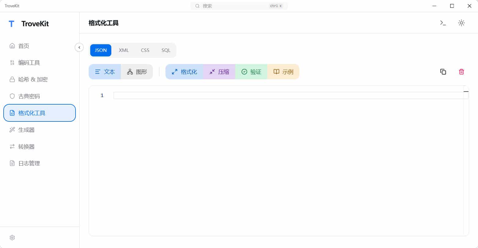Open the terminal panel icon
This screenshot has height=248, width=478.
point(443,23)
